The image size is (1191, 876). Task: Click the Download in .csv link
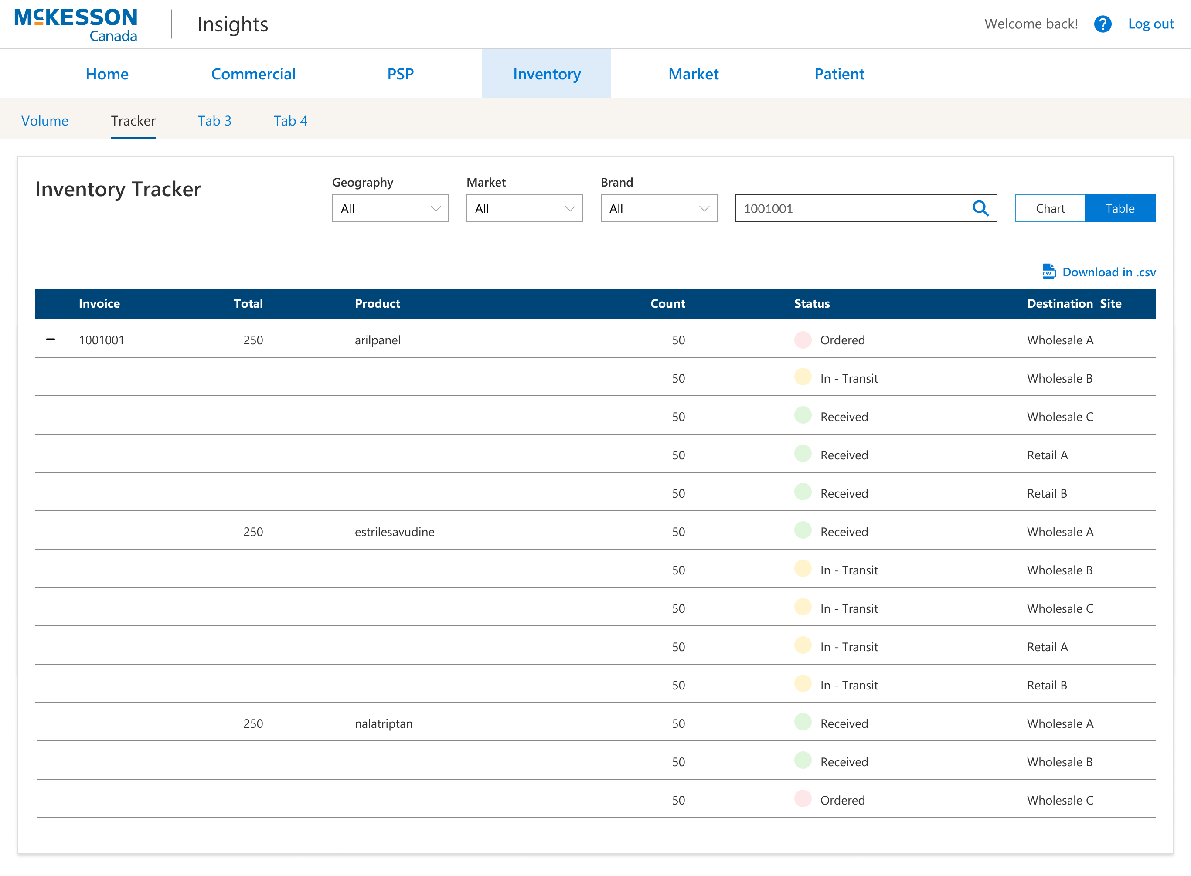1108,272
